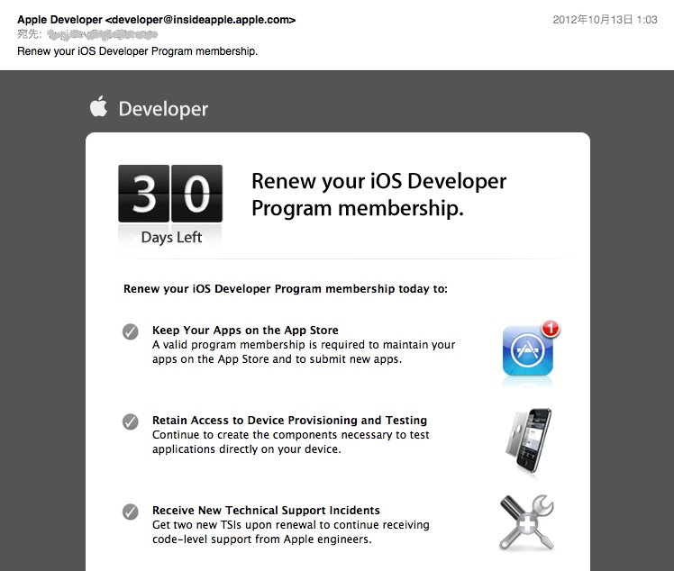Click the Apple logo beside Developer
The image size is (674, 571).
pyautogui.click(x=98, y=108)
